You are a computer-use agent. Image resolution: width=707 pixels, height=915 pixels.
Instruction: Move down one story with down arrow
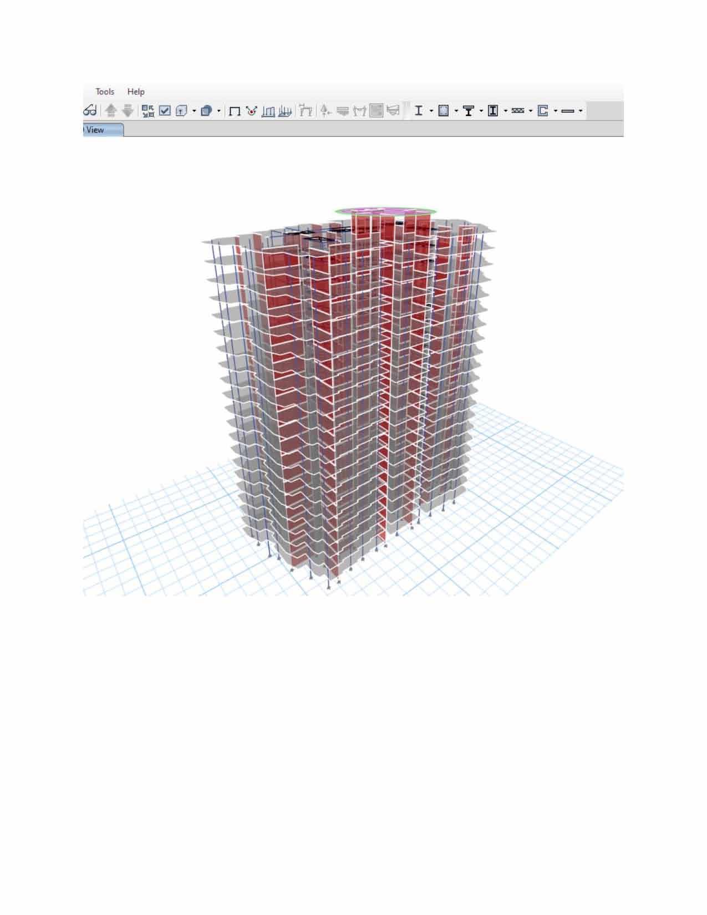tap(128, 111)
